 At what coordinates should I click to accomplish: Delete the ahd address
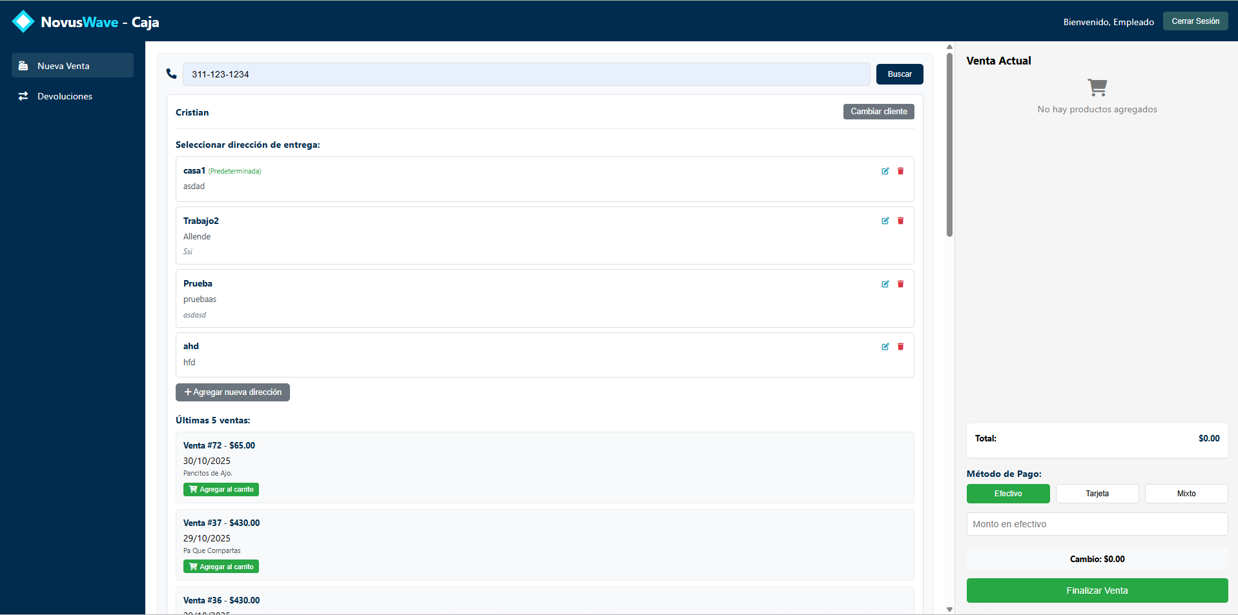click(x=900, y=347)
